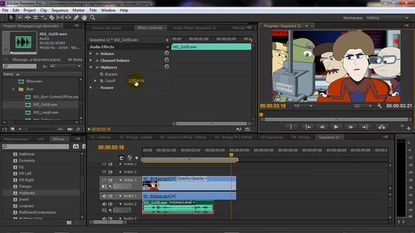Image resolution: width=415 pixels, height=233 pixels.
Task: Collapse the Burr folder in Project
Action: click(x=13, y=89)
